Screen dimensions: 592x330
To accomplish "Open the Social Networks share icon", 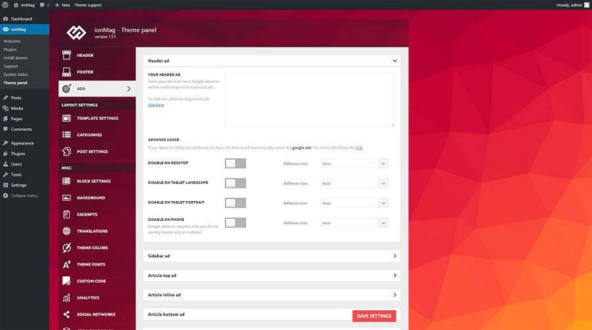I will [x=66, y=314].
